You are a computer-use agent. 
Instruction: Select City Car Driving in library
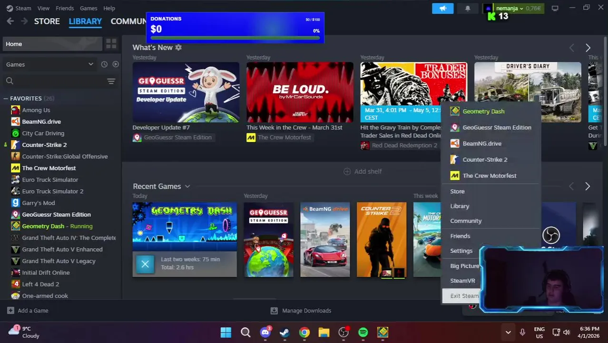(x=43, y=133)
